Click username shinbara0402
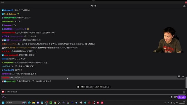Image resolution: width=187 pixels, height=105 pixels. (8, 32)
